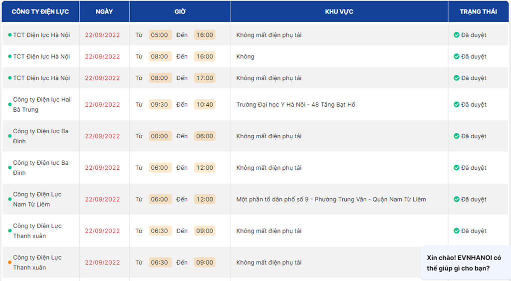
Task: Open the EVNHANOI chat greeting bubble
Action: (466, 263)
